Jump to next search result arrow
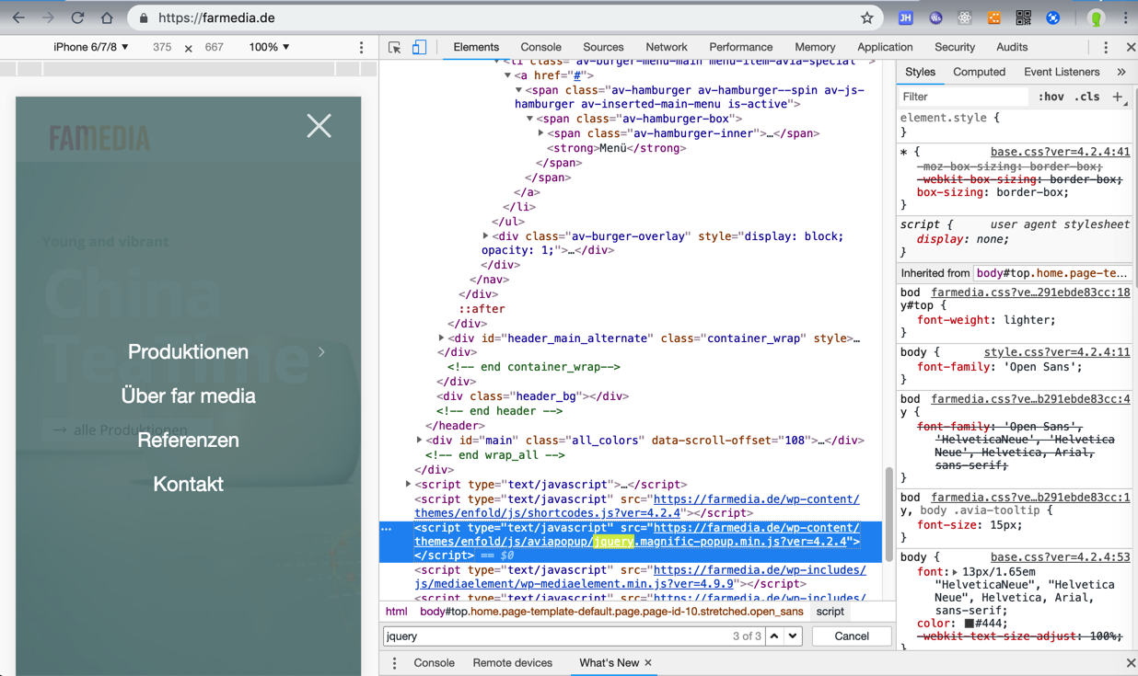 pyautogui.click(x=793, y=636)
